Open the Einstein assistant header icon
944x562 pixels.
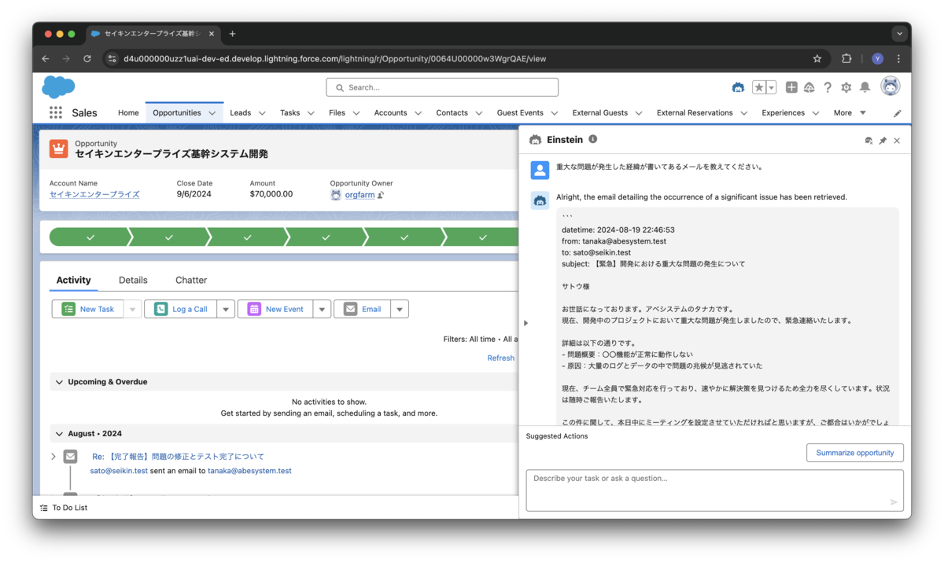(738, 87)
